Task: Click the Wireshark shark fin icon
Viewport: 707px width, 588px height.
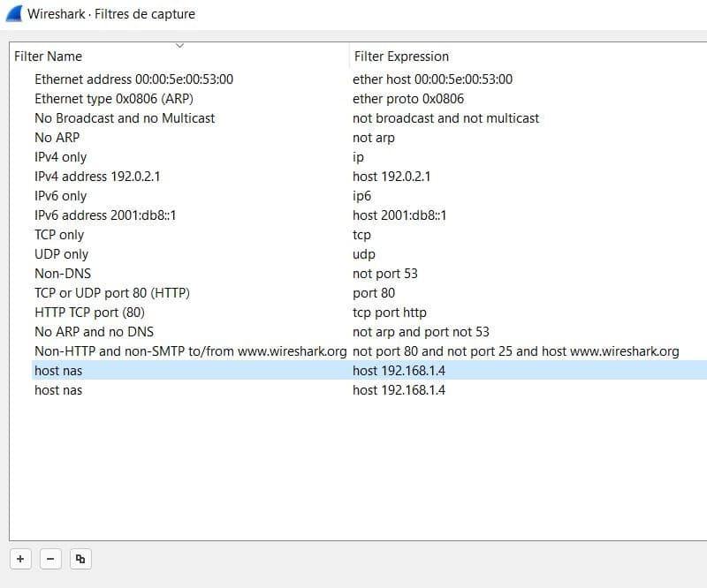Action: click(x=13, y=13)
